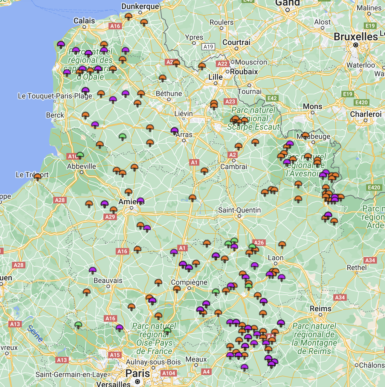Select the Parc naturel régional Scarpe-Escaut label
The width and height of the screenshot is (385, 387).
(x=253, y=119)
